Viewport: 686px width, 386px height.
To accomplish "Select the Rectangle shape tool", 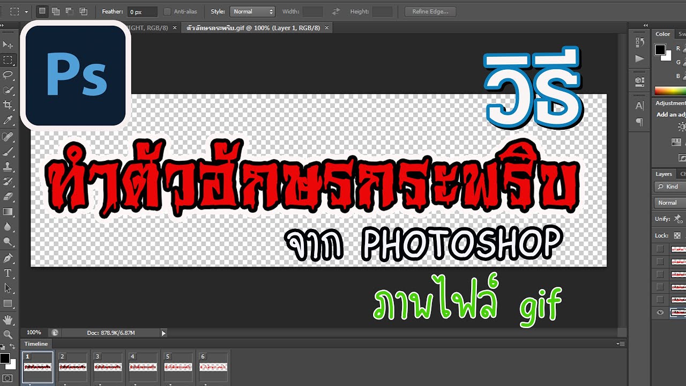I will [x=8, y=303].
